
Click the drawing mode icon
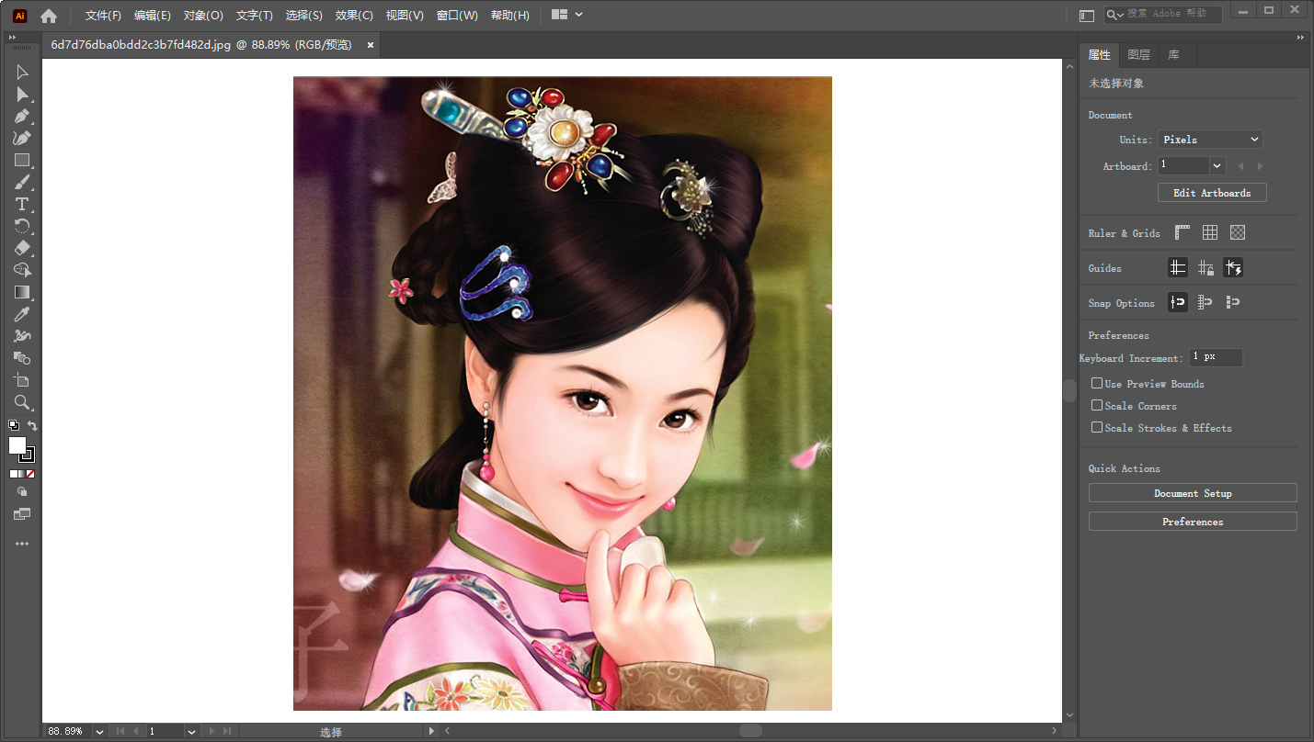coord(22,492)
